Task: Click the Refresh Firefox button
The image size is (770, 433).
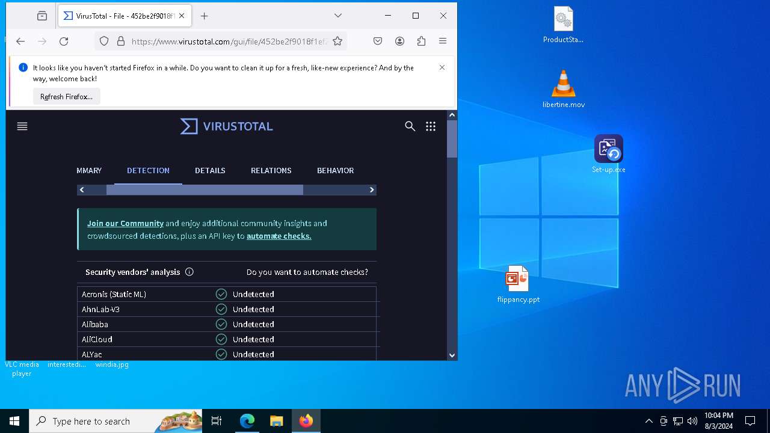Action: (66, 97)
